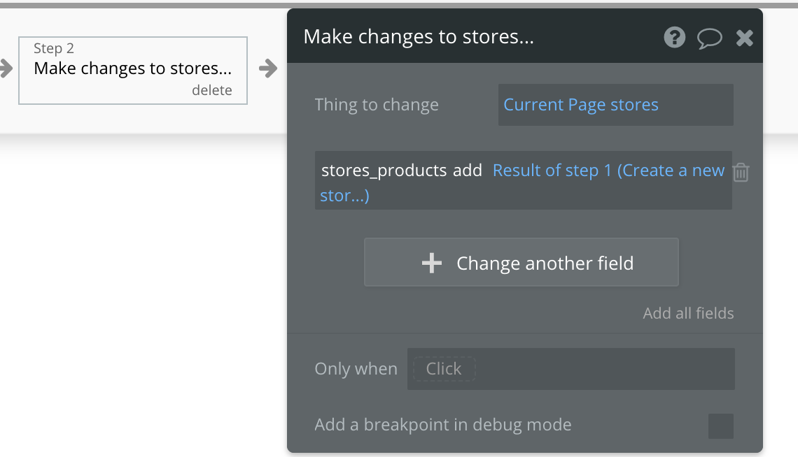This screenshot has height=457, width=798.
Task: Delete the stores_products field with trash icon
Action: pyautogui.click(x=741, y=172)
